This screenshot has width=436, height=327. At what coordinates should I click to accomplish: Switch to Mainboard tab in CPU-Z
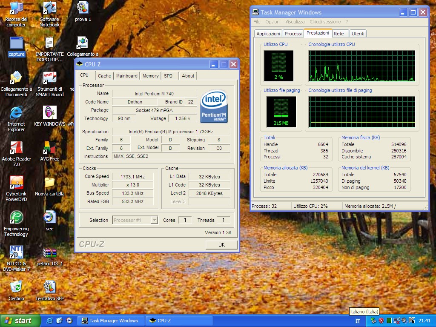(127, 76)
